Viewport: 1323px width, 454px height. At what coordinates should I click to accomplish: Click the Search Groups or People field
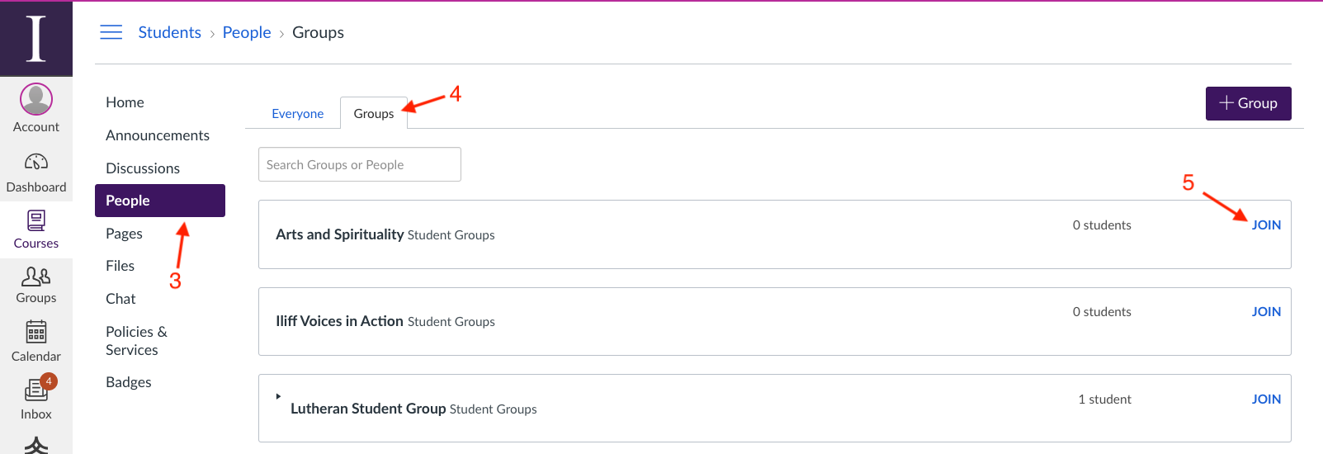pyautogui.click(x=360, y=164)
